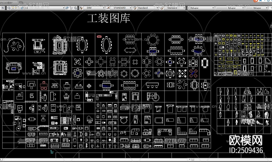
Task: Switch to the 室内CAD图块 drawing tab
Action: [x=7, y=3]
